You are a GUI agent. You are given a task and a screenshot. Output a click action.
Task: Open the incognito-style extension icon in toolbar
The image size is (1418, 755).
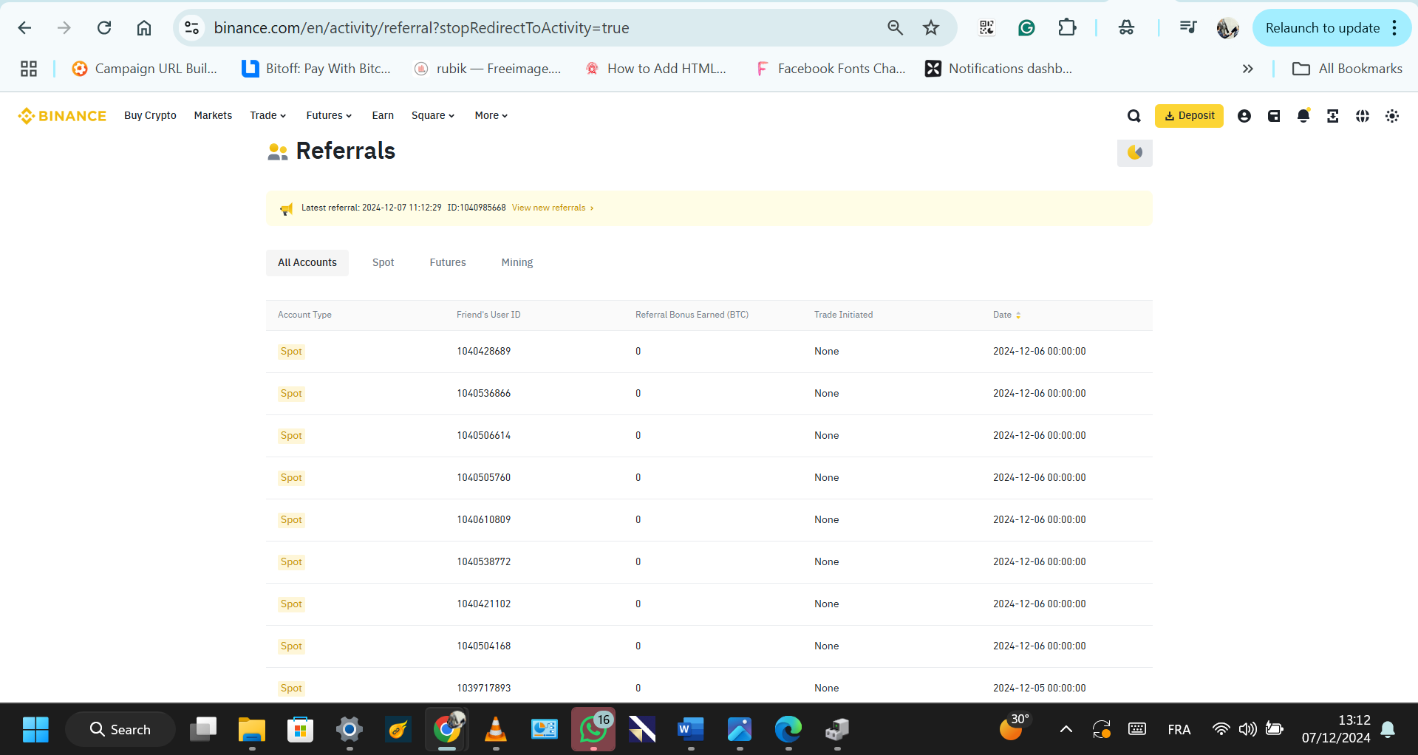tap(1126, 28)
